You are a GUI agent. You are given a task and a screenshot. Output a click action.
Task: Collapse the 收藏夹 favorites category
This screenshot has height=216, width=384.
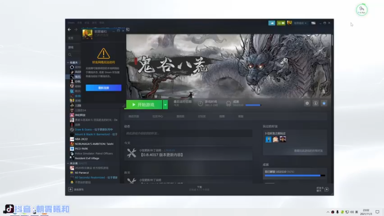(68, 63)
